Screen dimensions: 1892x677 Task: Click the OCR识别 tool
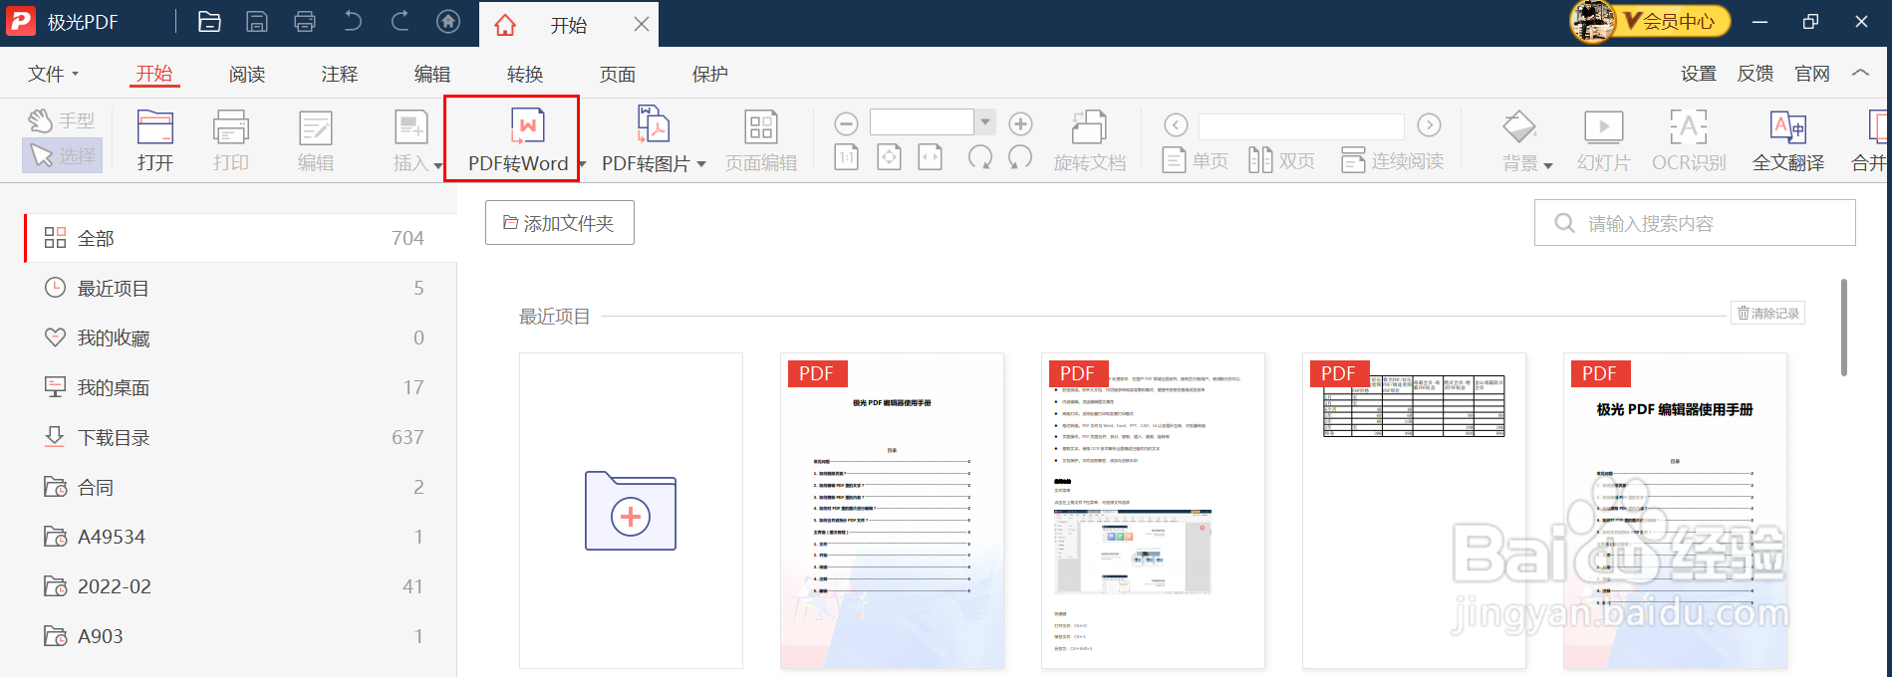[x=1689, y=141]
